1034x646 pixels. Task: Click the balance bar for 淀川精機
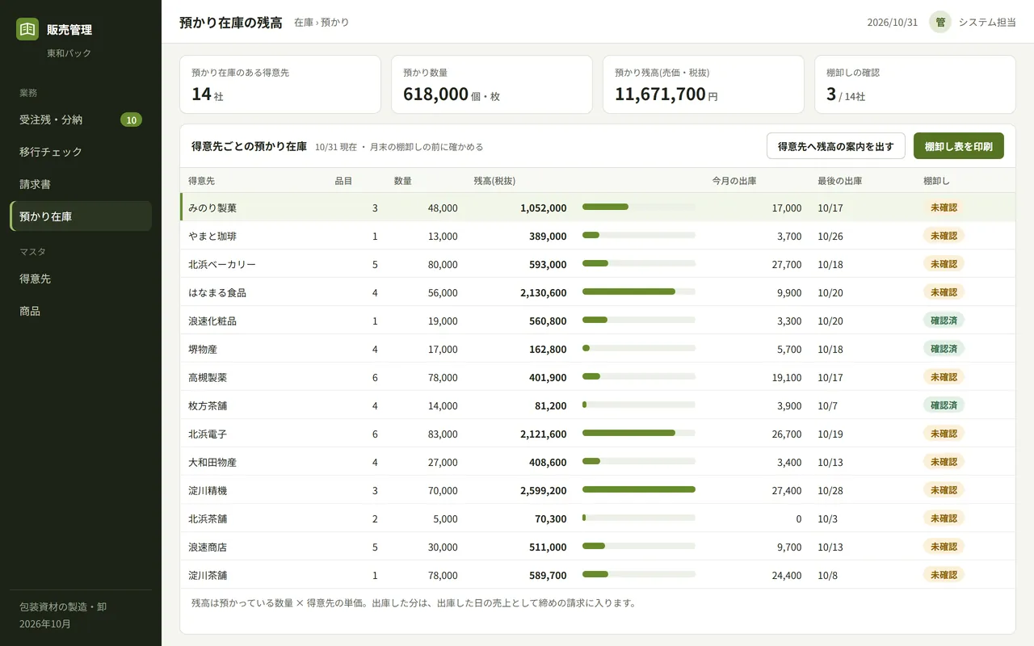coord(639,489)
